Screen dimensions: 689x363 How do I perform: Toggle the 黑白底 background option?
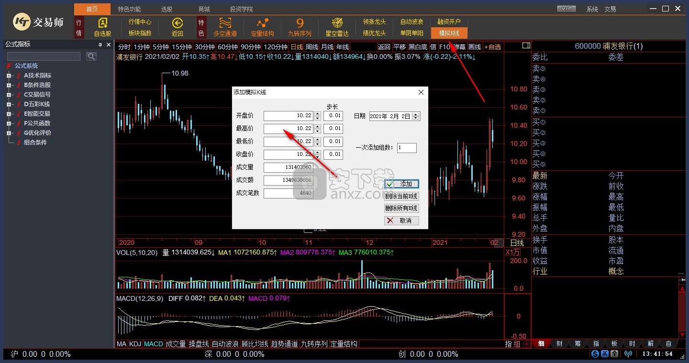[x=418, y=47]
